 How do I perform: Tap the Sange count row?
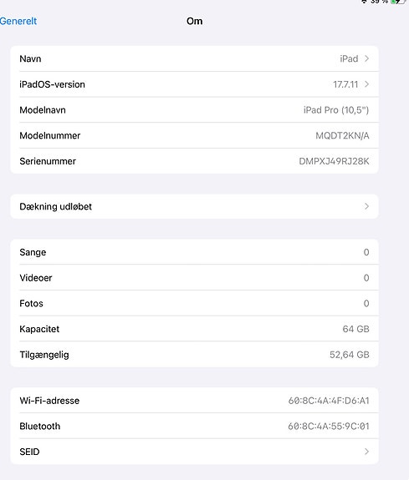(194, 252)
